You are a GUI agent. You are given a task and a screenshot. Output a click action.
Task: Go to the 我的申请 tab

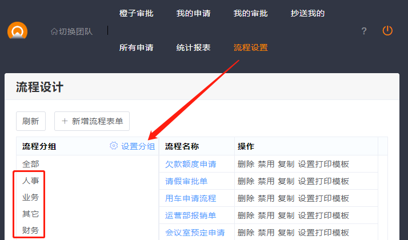coord(193,13)
